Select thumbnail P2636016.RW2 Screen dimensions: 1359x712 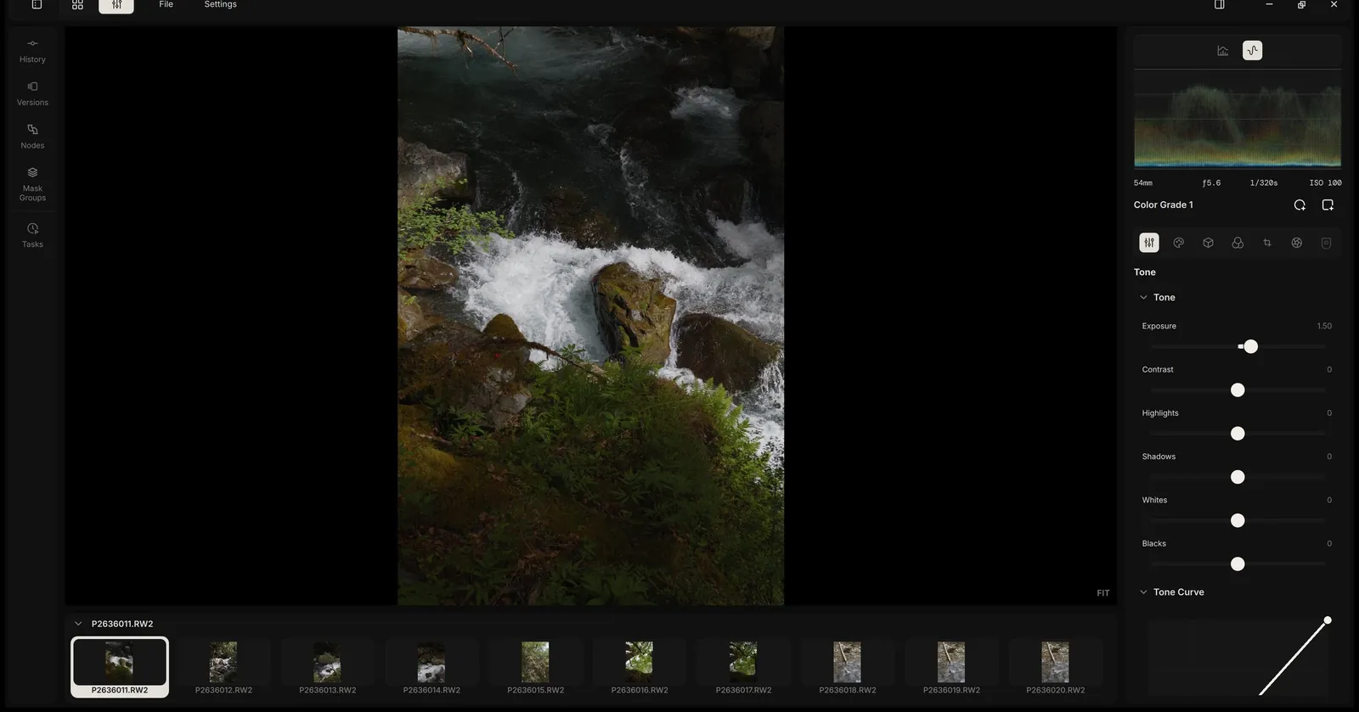640,667
